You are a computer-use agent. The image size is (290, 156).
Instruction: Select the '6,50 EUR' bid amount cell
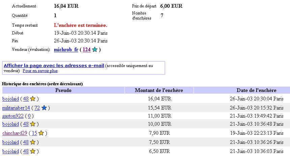pos(159,151)
